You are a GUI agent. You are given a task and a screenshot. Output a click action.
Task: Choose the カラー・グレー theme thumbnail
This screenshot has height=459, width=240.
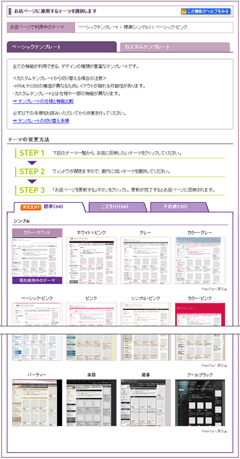coord(200,261)
